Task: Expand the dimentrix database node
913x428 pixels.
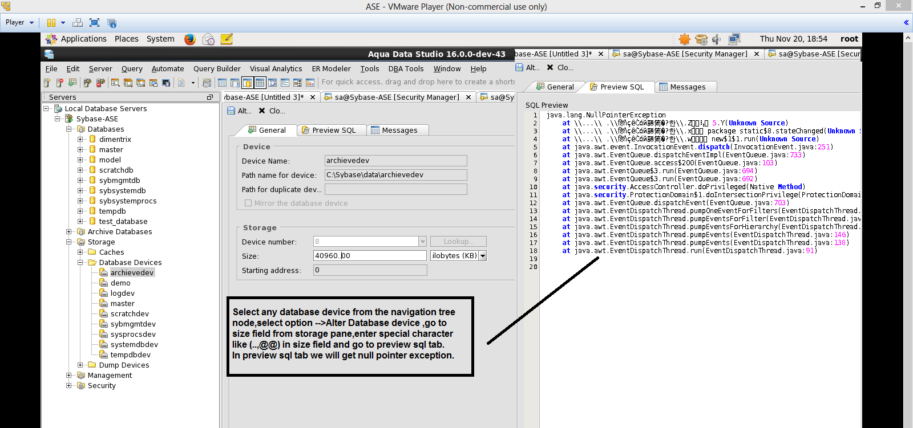Action: 80,140
